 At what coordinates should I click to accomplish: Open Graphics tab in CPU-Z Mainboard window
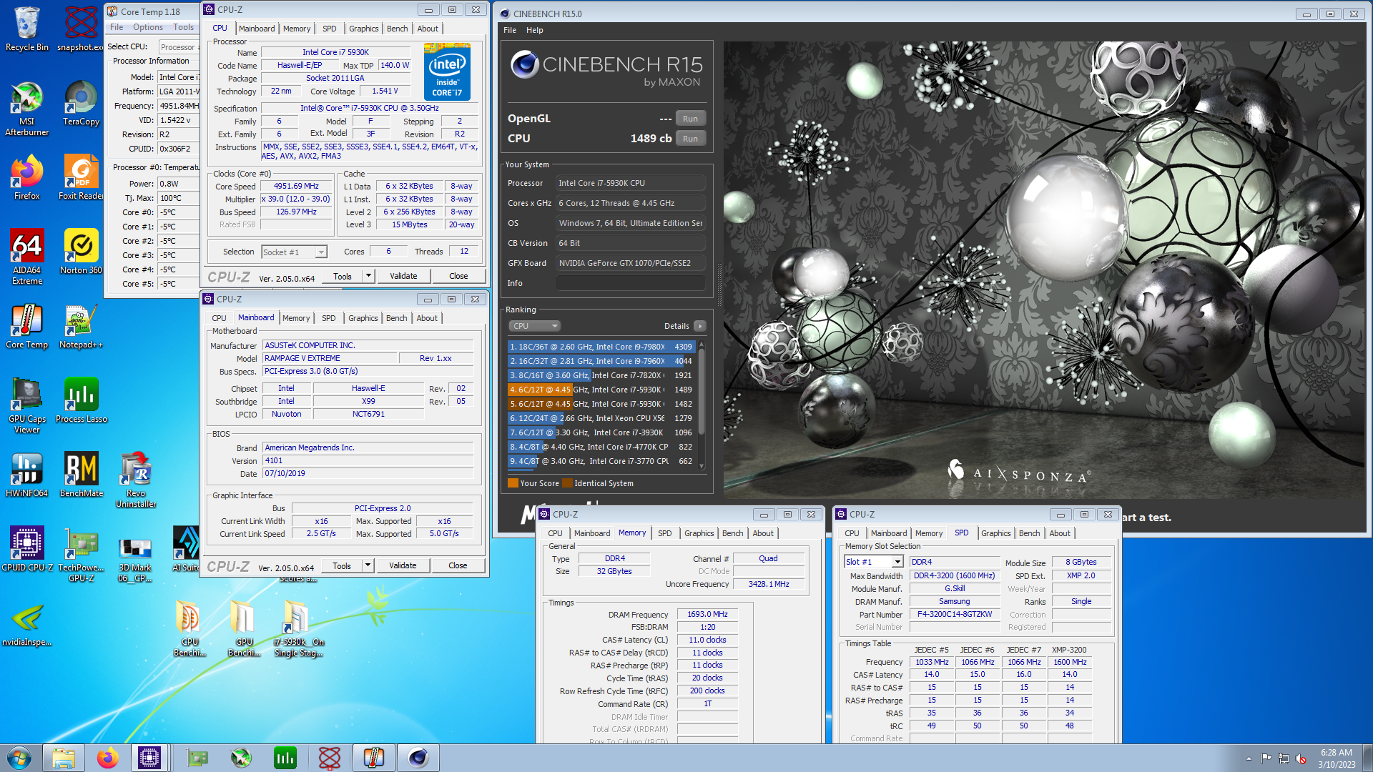coord(363,318)
